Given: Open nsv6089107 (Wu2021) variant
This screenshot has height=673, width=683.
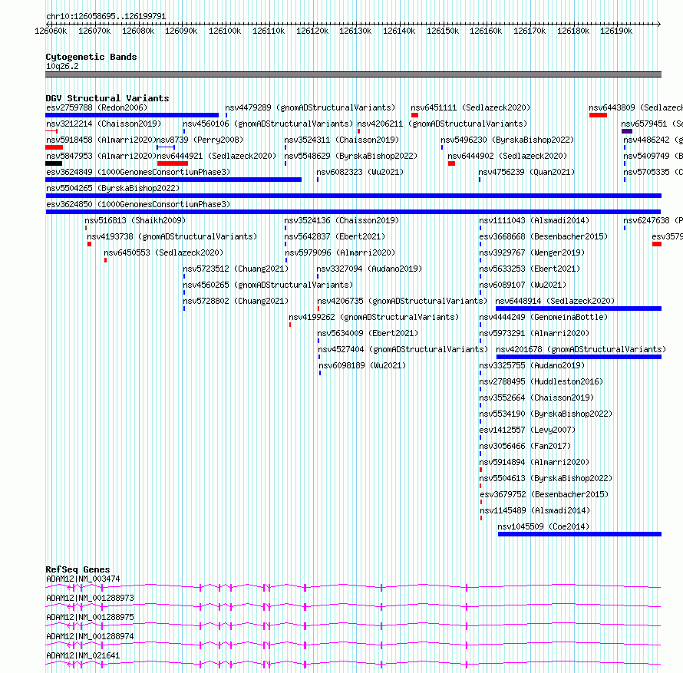Looking at the screenshot, I should 523,285.
